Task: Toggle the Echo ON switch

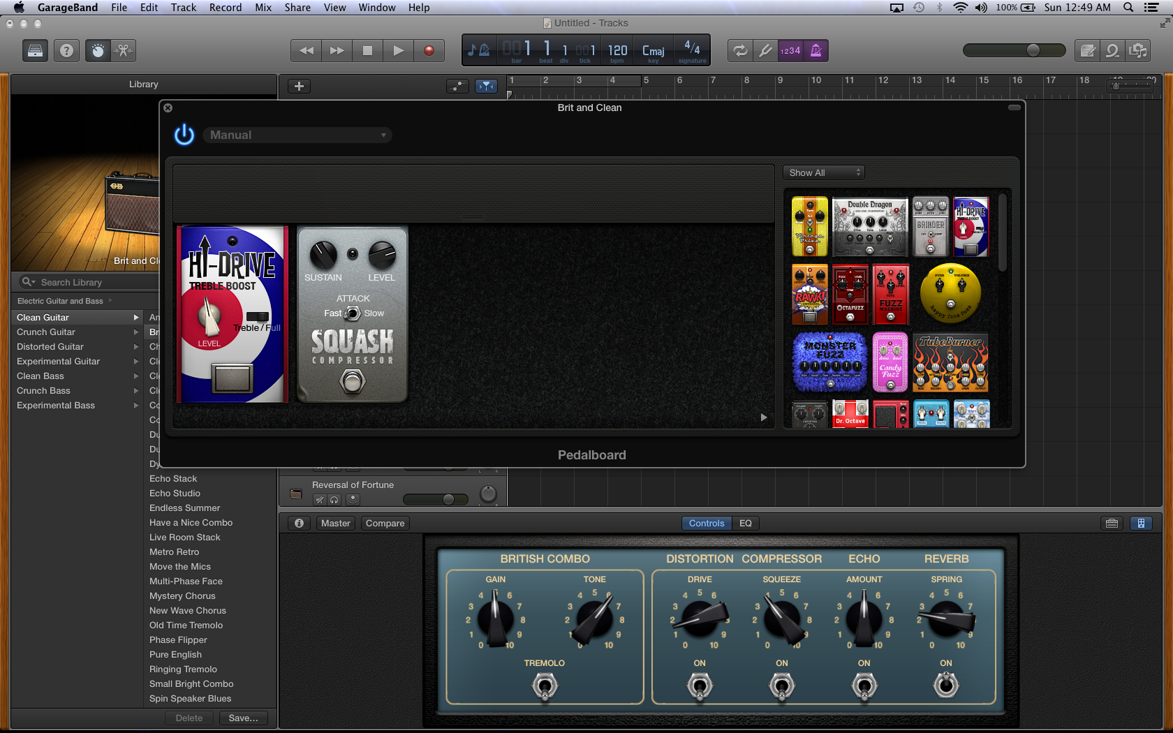Action: pyautogui.click(x=864, y=686)
